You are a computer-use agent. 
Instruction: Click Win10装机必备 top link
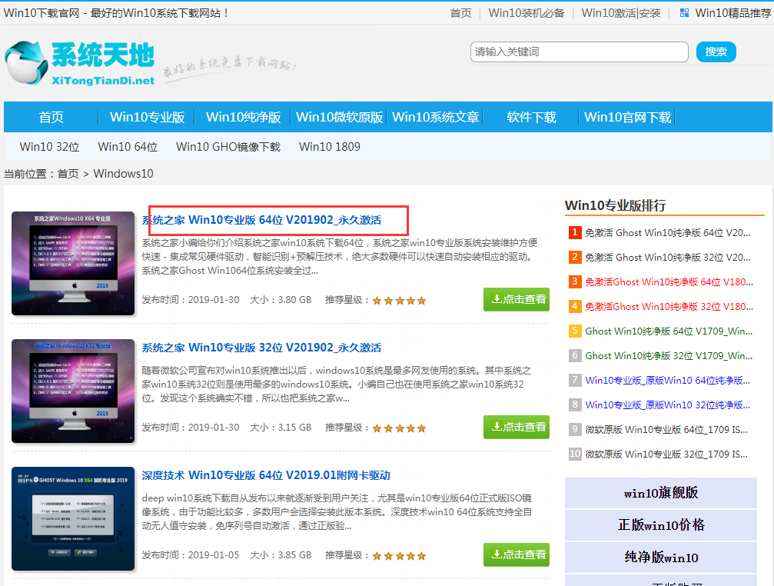pos(527,13)
